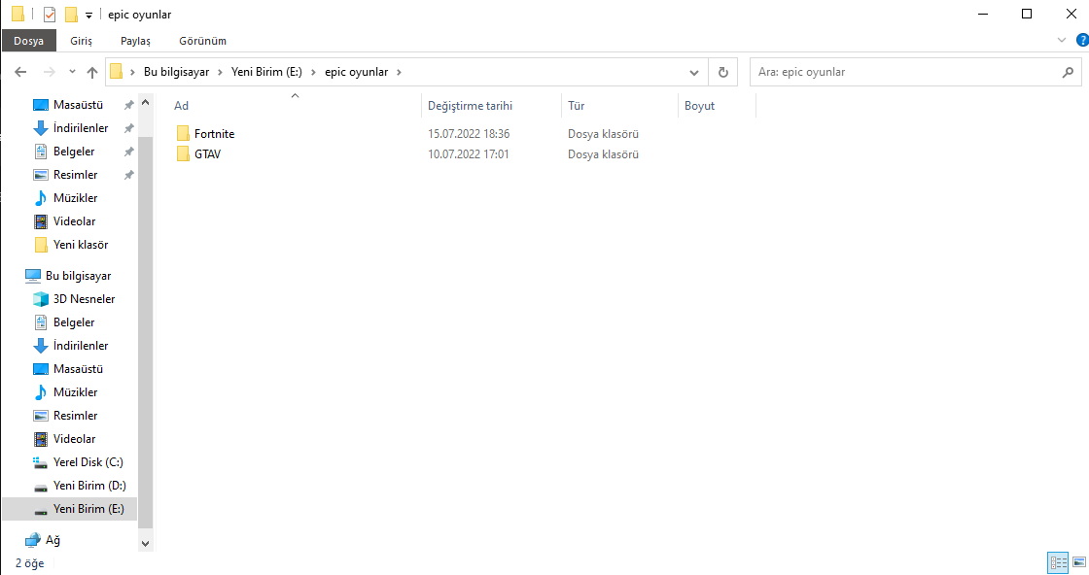Click epic oyunlar in the address path
The height and width of the screenshot is (575, 1089).
[356, 72]
